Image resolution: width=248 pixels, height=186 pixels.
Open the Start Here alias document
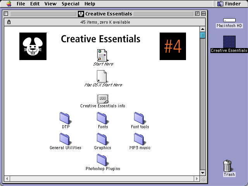pyautogui.click(x=102, y=55)
